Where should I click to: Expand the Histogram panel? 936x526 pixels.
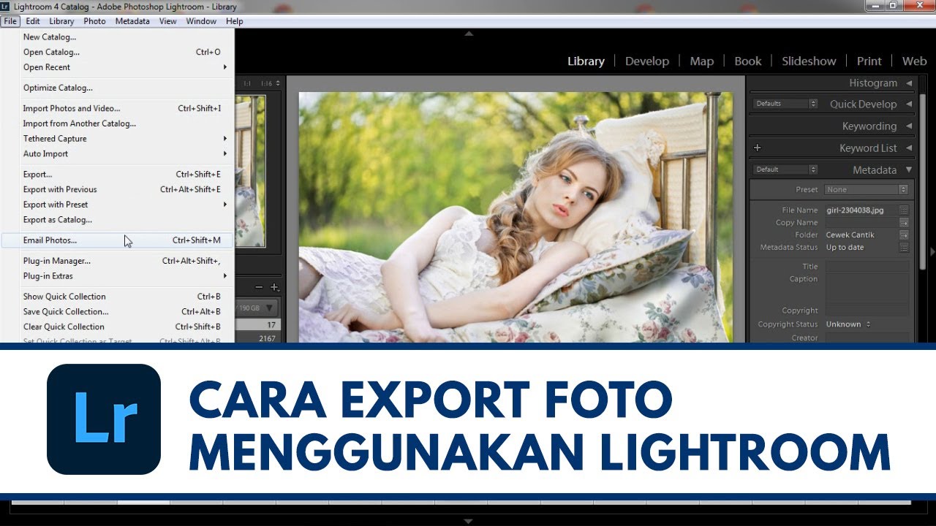[x=909, y=83]
